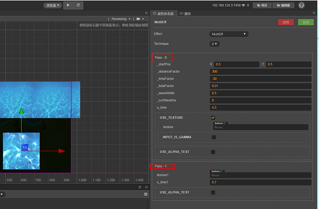Click the red X-axis gizmo arrow
Screen dimensions: 319x209
[x=61, y=151]
